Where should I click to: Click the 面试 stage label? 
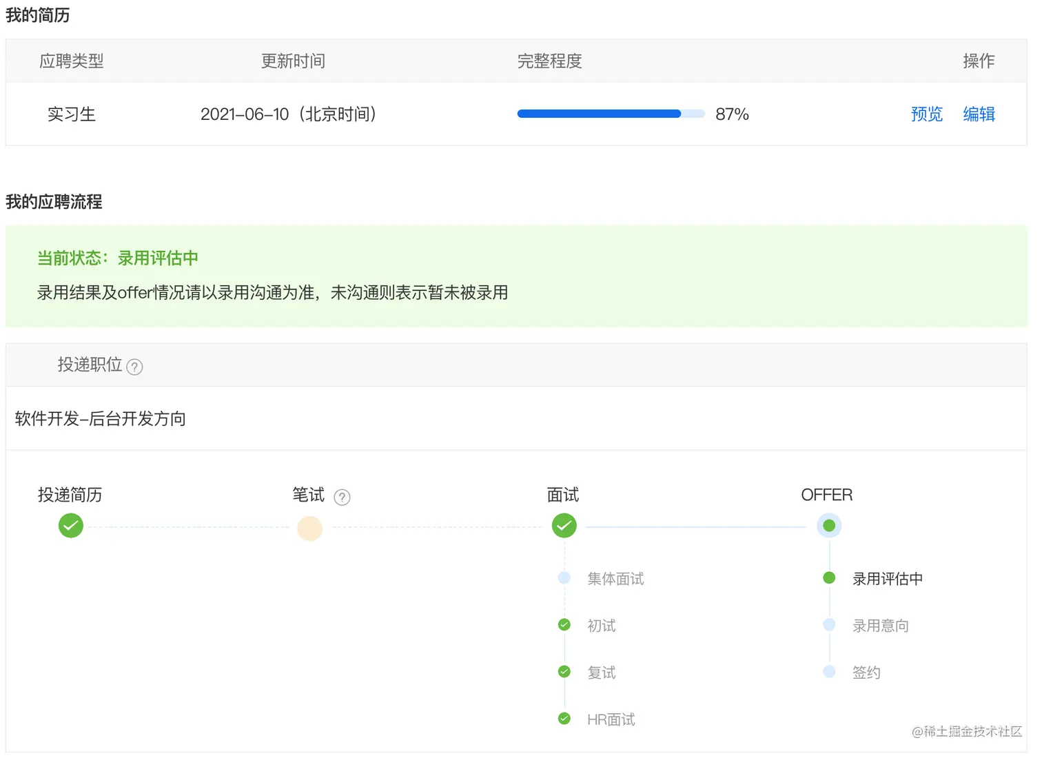point(563,495)
